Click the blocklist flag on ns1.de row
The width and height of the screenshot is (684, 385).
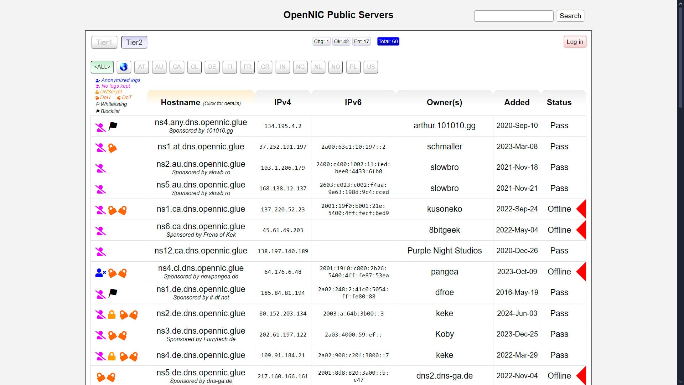113,293
